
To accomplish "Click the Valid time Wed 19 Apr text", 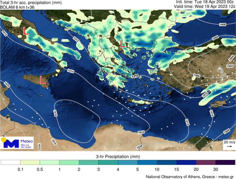I will click(205, 6).
